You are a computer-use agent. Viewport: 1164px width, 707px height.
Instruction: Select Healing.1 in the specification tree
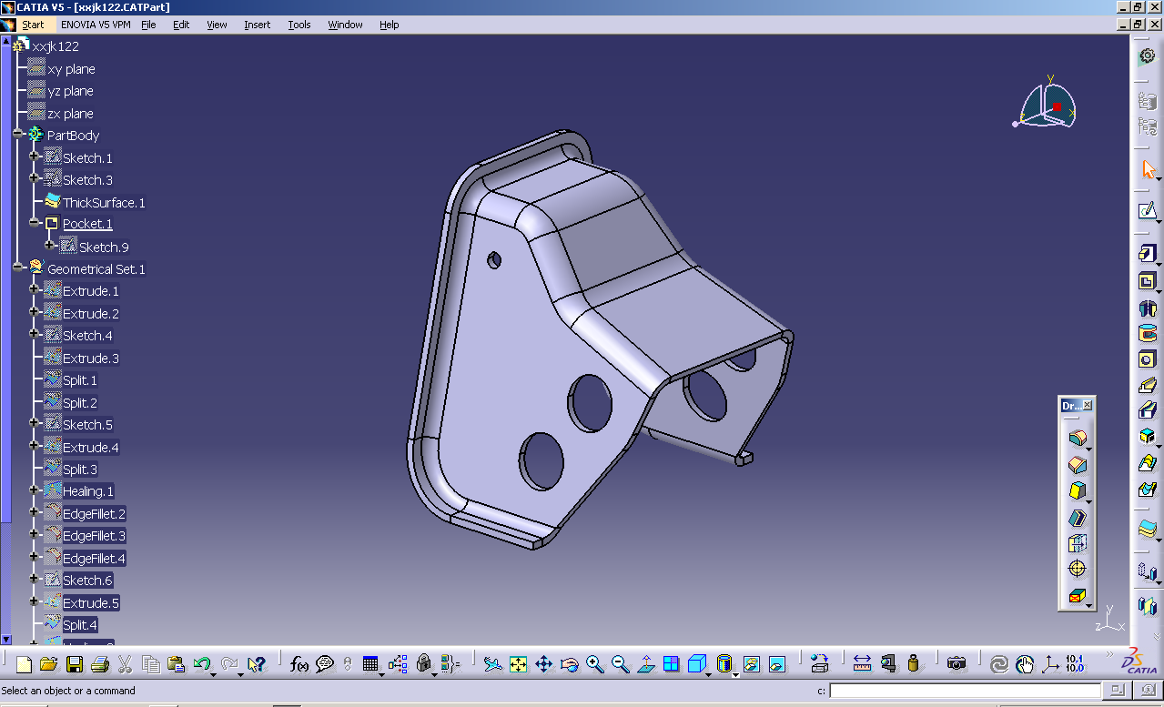(88, 491)
